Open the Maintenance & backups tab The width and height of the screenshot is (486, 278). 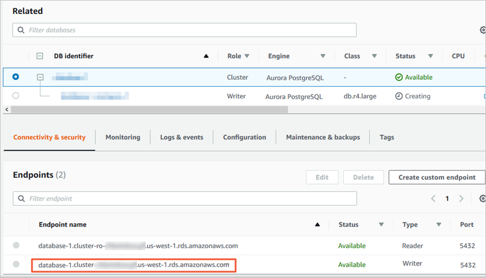323,137
